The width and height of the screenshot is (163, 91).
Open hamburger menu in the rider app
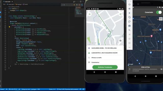(x=90, y=14)
